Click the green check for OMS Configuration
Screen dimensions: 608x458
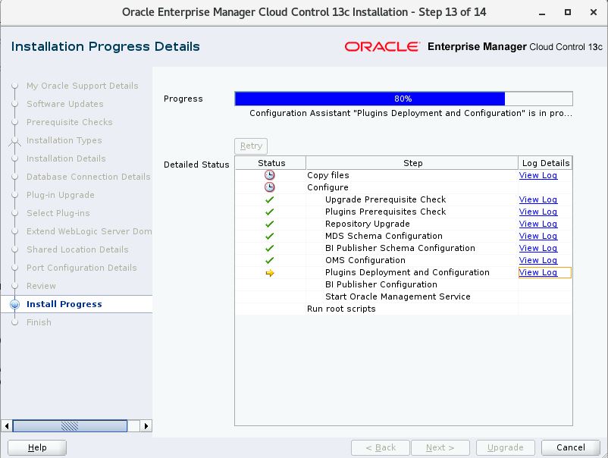coord(269,260)
